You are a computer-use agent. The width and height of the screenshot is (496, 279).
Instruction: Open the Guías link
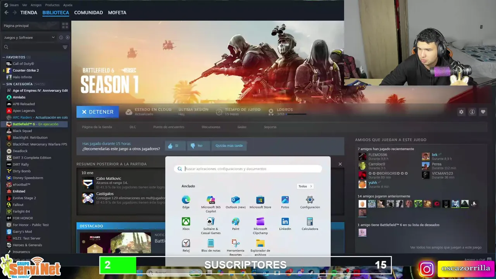(x=242, y=127)
